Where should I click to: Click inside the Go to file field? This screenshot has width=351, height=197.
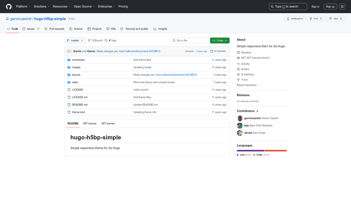click(190, 40)
